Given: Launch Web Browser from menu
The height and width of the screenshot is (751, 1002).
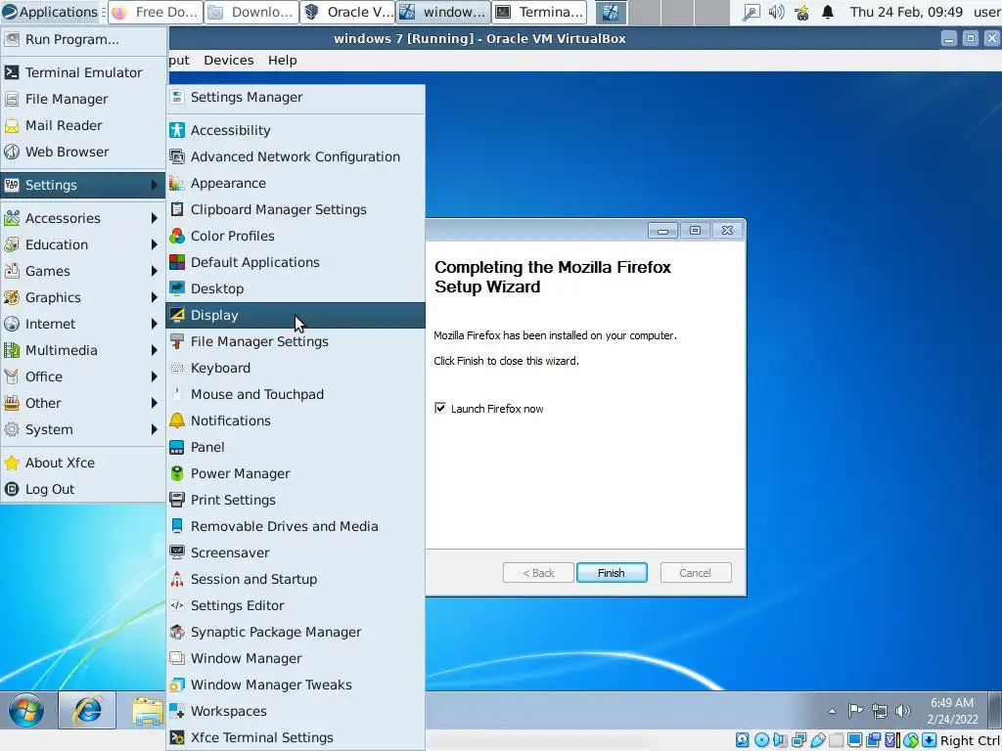Looking at the screenshot, I should (x=83, y=152).
